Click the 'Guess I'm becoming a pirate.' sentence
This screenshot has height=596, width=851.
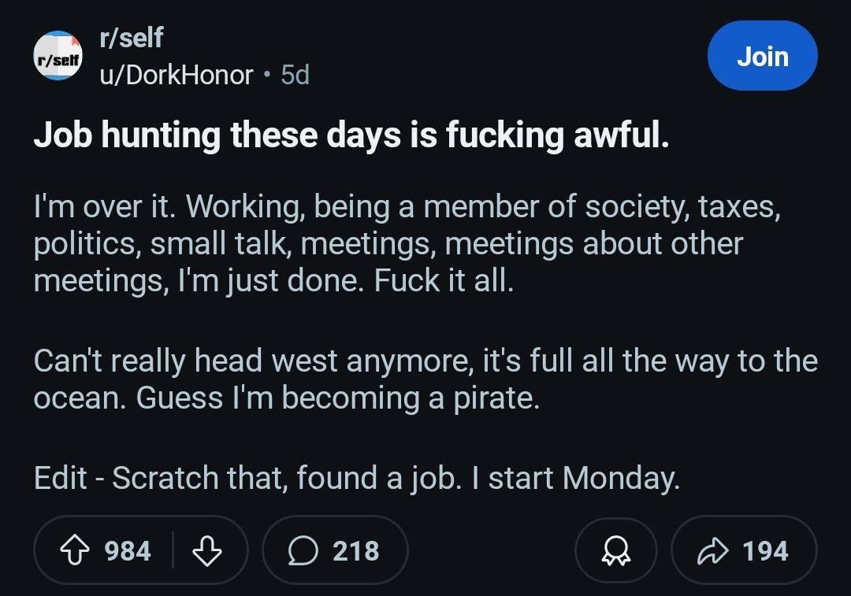point(337,398)
